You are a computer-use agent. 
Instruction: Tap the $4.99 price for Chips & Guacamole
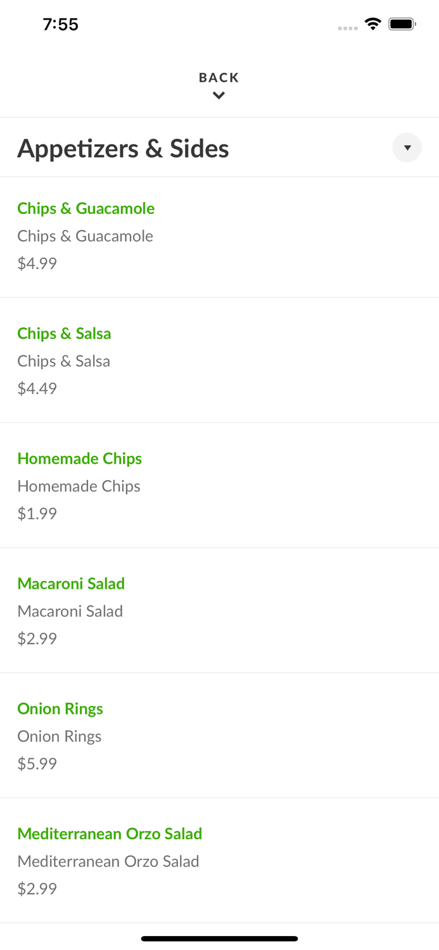37,263
